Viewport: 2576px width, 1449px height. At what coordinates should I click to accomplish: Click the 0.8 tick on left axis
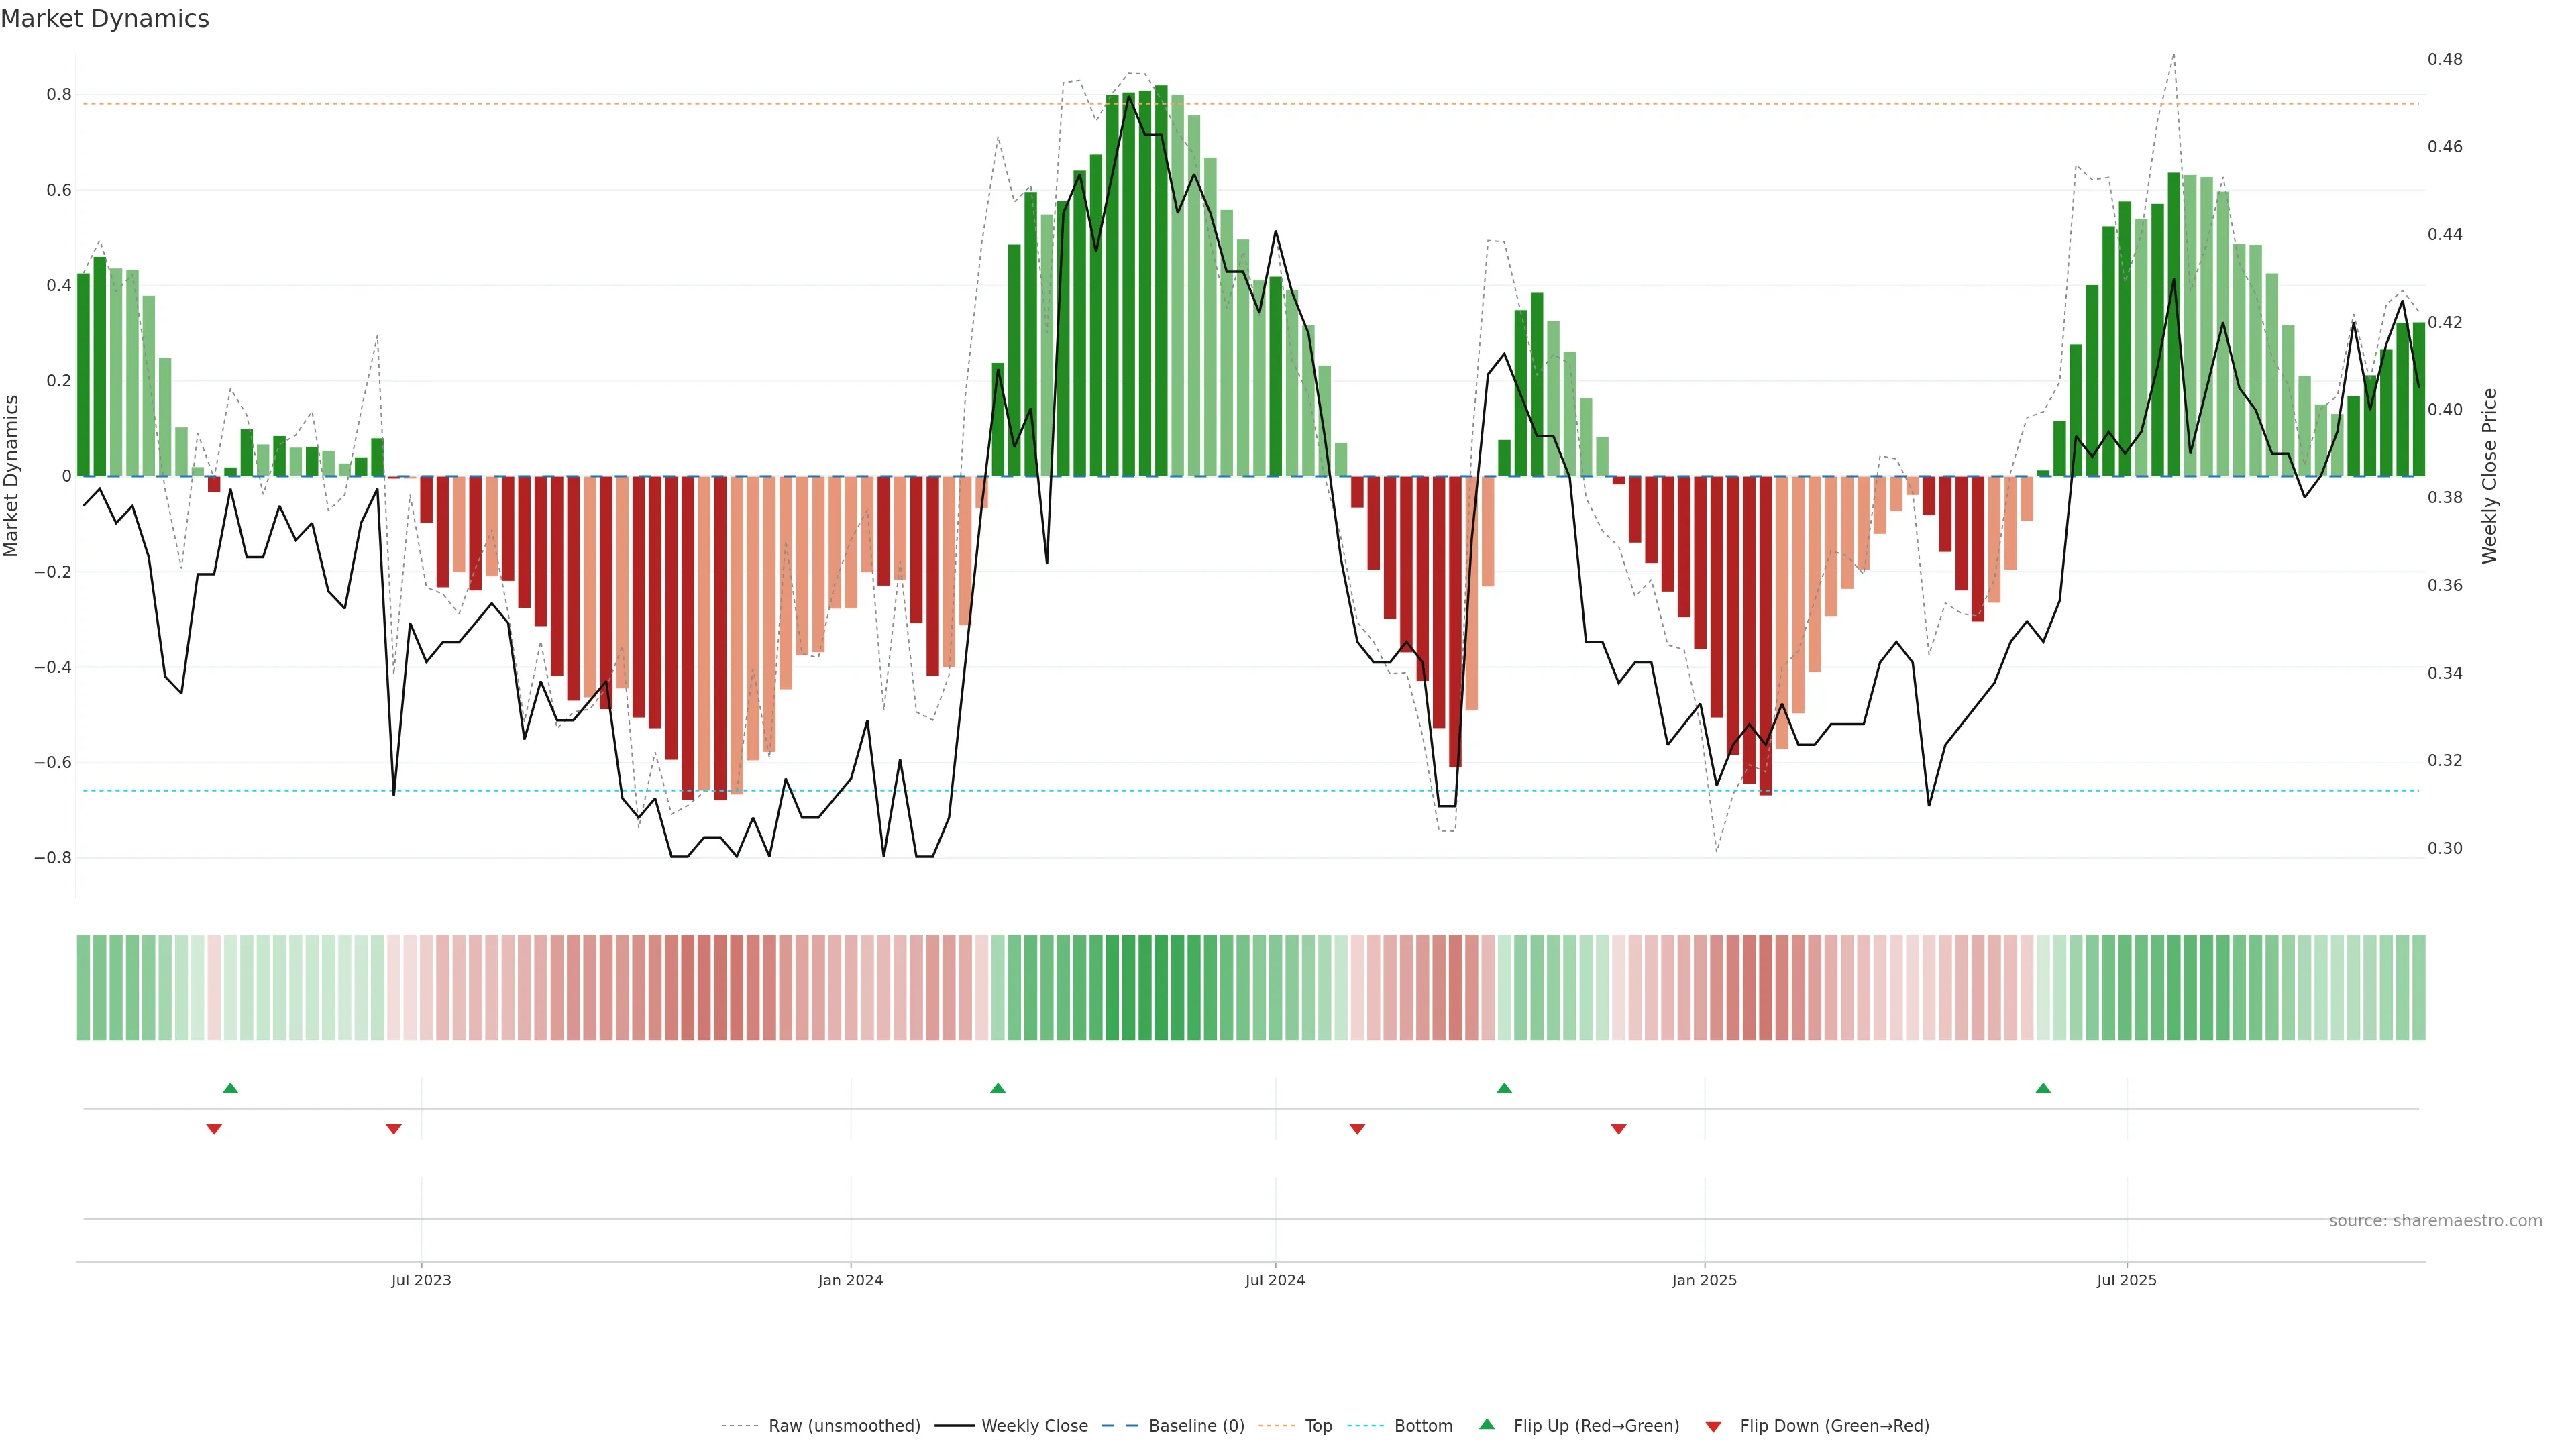coord(59,95)
